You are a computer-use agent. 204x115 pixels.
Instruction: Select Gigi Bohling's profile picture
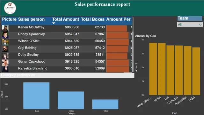(x=5, y=49)
